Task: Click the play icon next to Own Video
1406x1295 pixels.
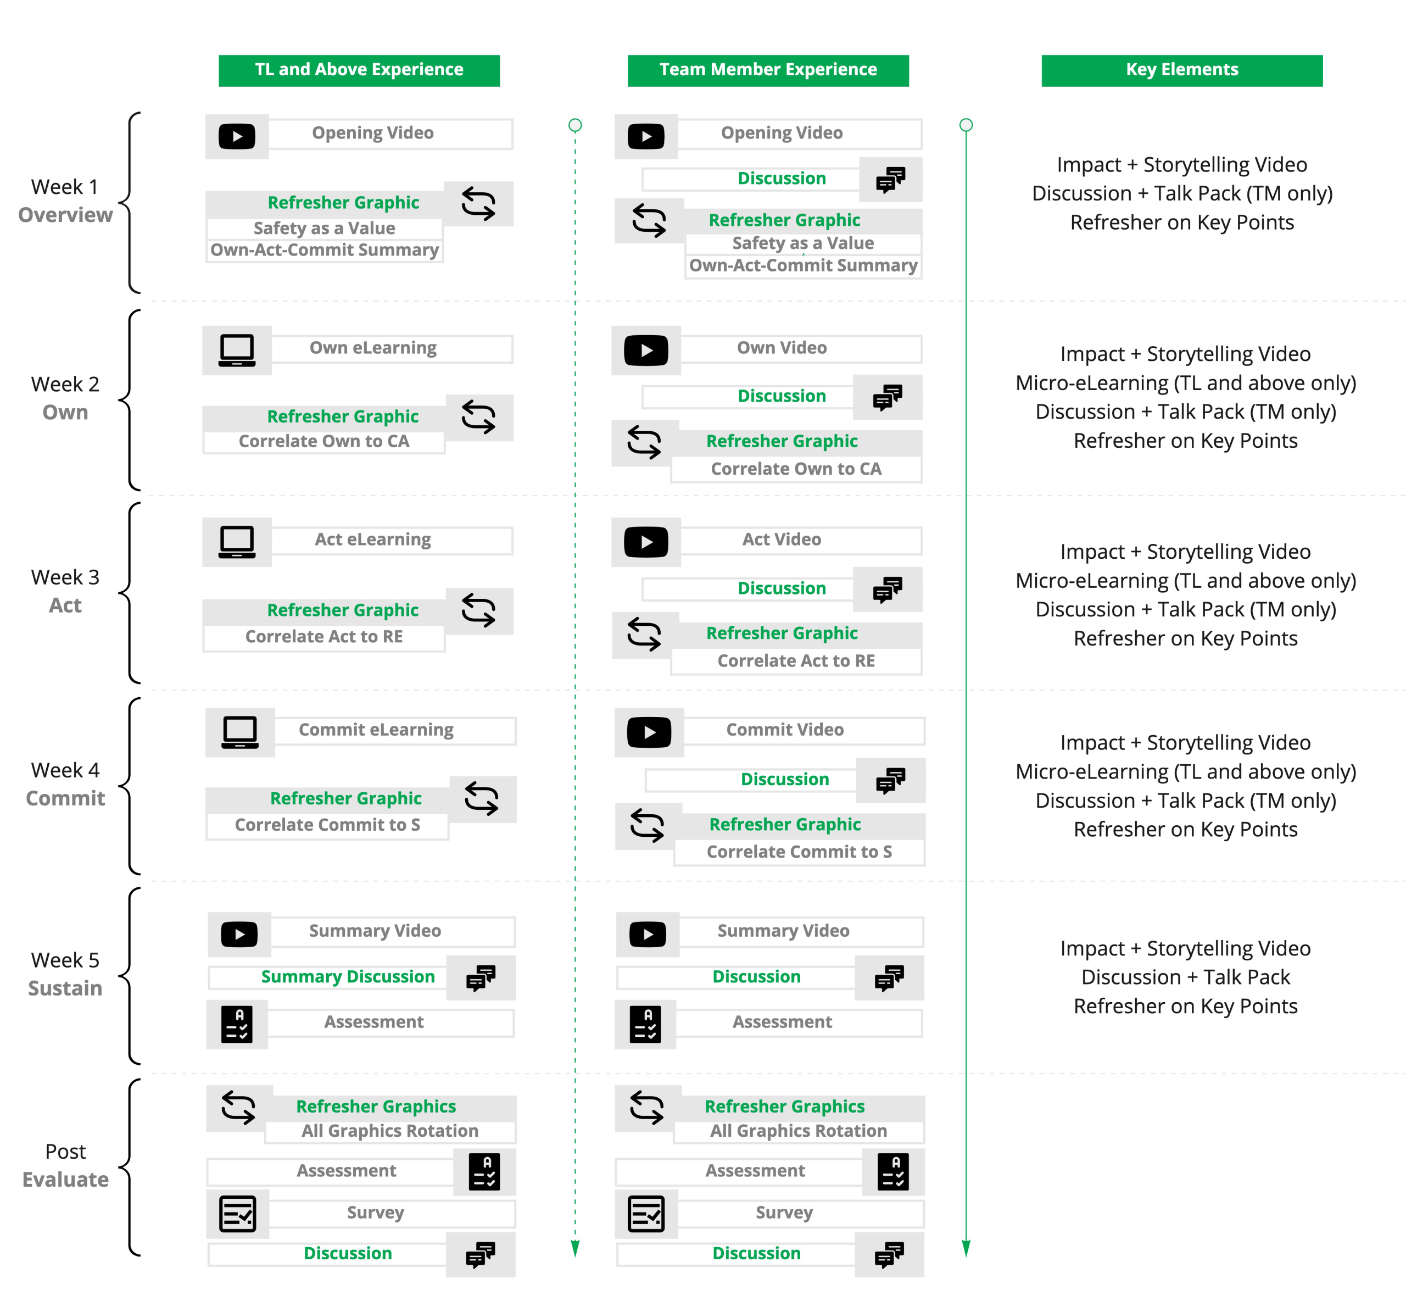Action: point(645,351)
